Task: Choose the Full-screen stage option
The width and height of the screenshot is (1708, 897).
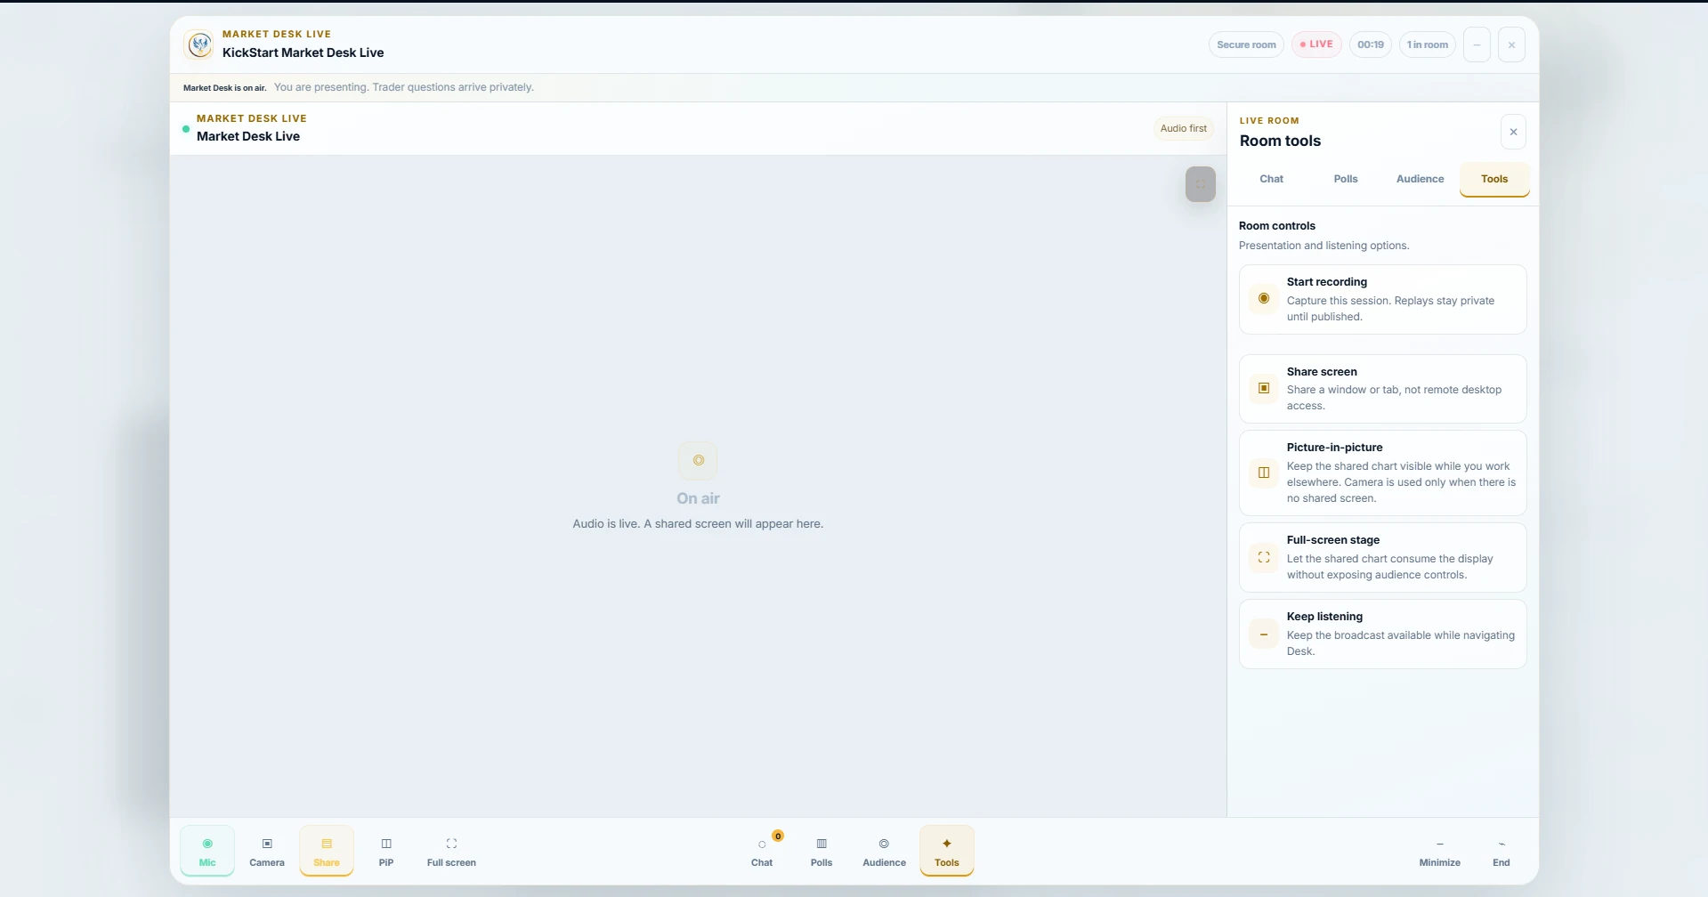Action: pyautogui.click(x=1383, y=557)
